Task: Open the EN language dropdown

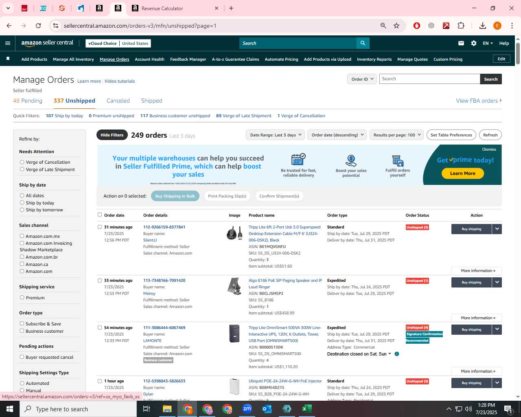Action: pos(488,43)
